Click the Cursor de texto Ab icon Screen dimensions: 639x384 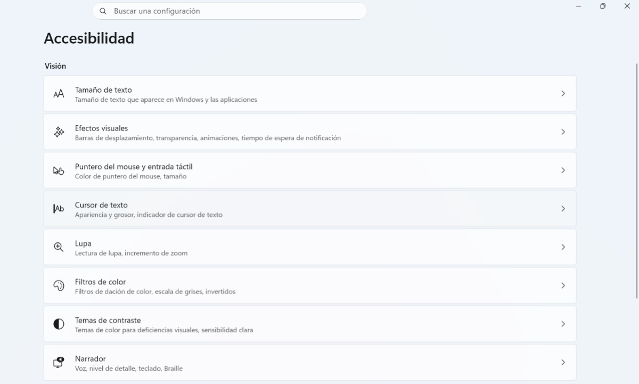[x=59, y=209]
